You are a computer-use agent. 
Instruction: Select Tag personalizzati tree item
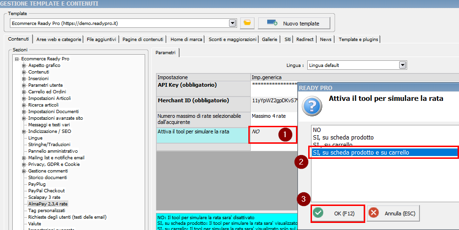pos(47,210)
